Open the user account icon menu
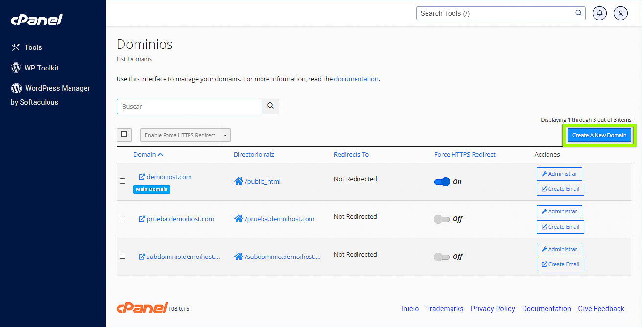642x327 pixels. (620, 13)
